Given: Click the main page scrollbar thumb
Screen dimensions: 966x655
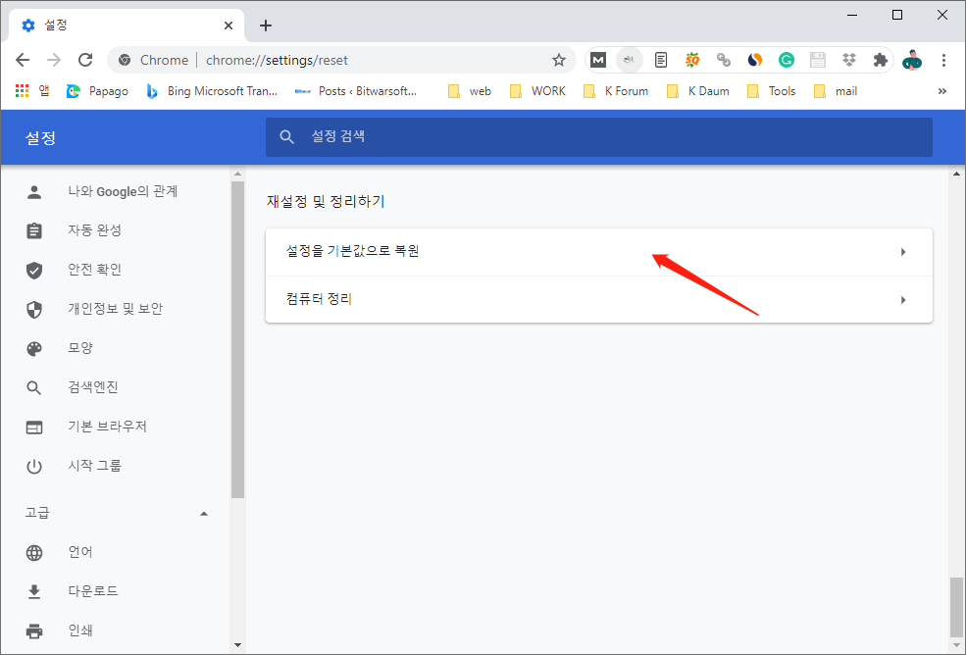Looking at the screenshot, I should [x=956, y=606].
